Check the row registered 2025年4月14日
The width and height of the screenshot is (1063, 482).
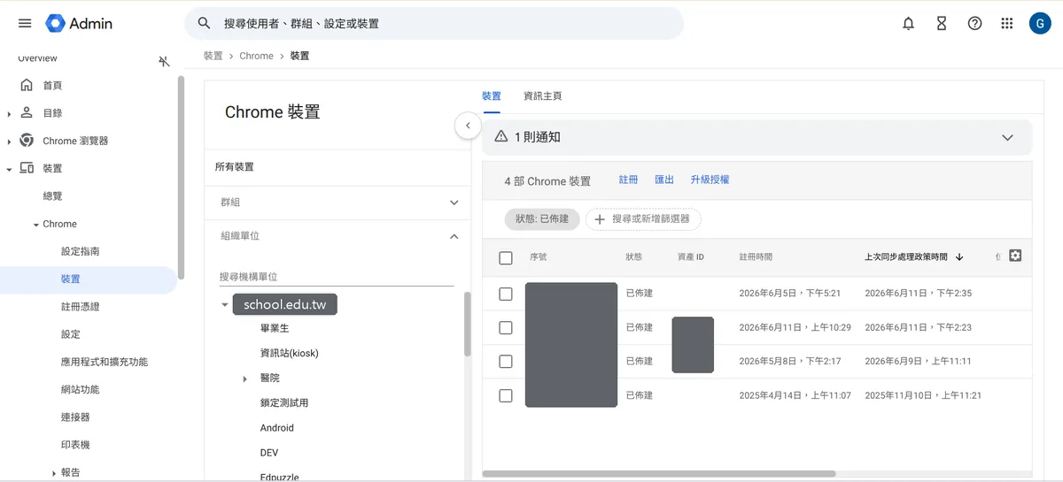pos(506,395)
